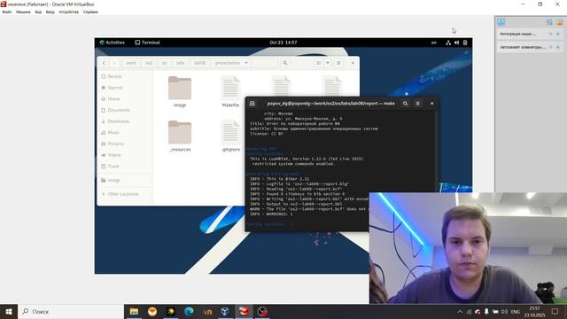The width and height of the screenshot is (567, 319).
Task: Go forward in the Files window
Action: (114, 63)
